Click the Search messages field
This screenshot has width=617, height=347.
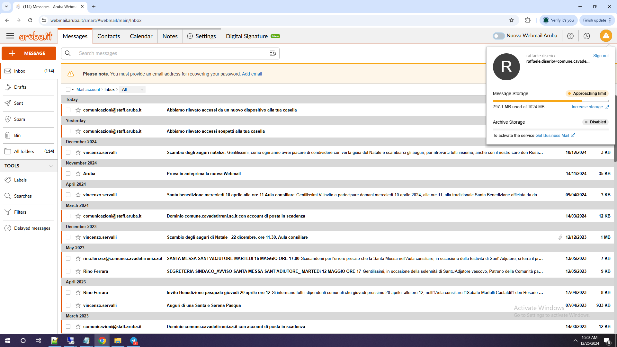(170, 53)
